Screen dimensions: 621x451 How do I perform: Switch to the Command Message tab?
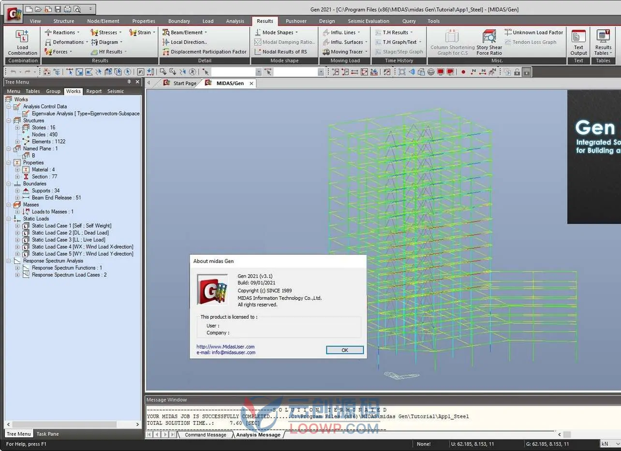(x=205, y=435)
